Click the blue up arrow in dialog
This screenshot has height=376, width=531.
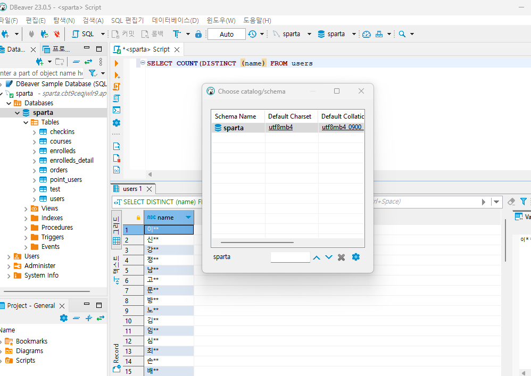(x=317, y=257)
